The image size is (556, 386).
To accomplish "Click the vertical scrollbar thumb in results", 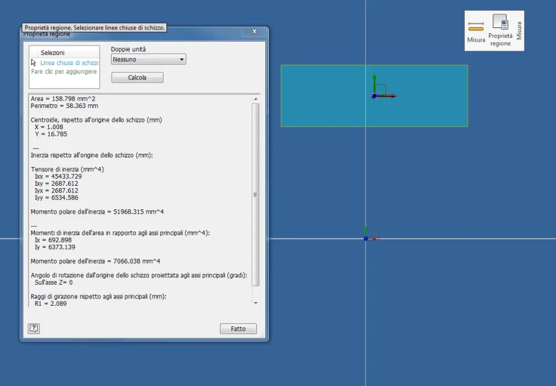I will tap(255, 194).
